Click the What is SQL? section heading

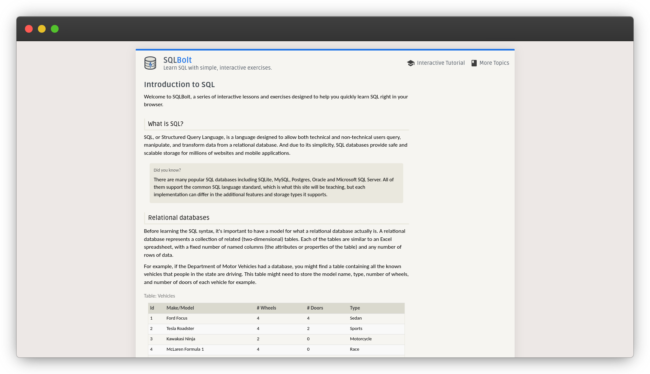tap(165, 124)
